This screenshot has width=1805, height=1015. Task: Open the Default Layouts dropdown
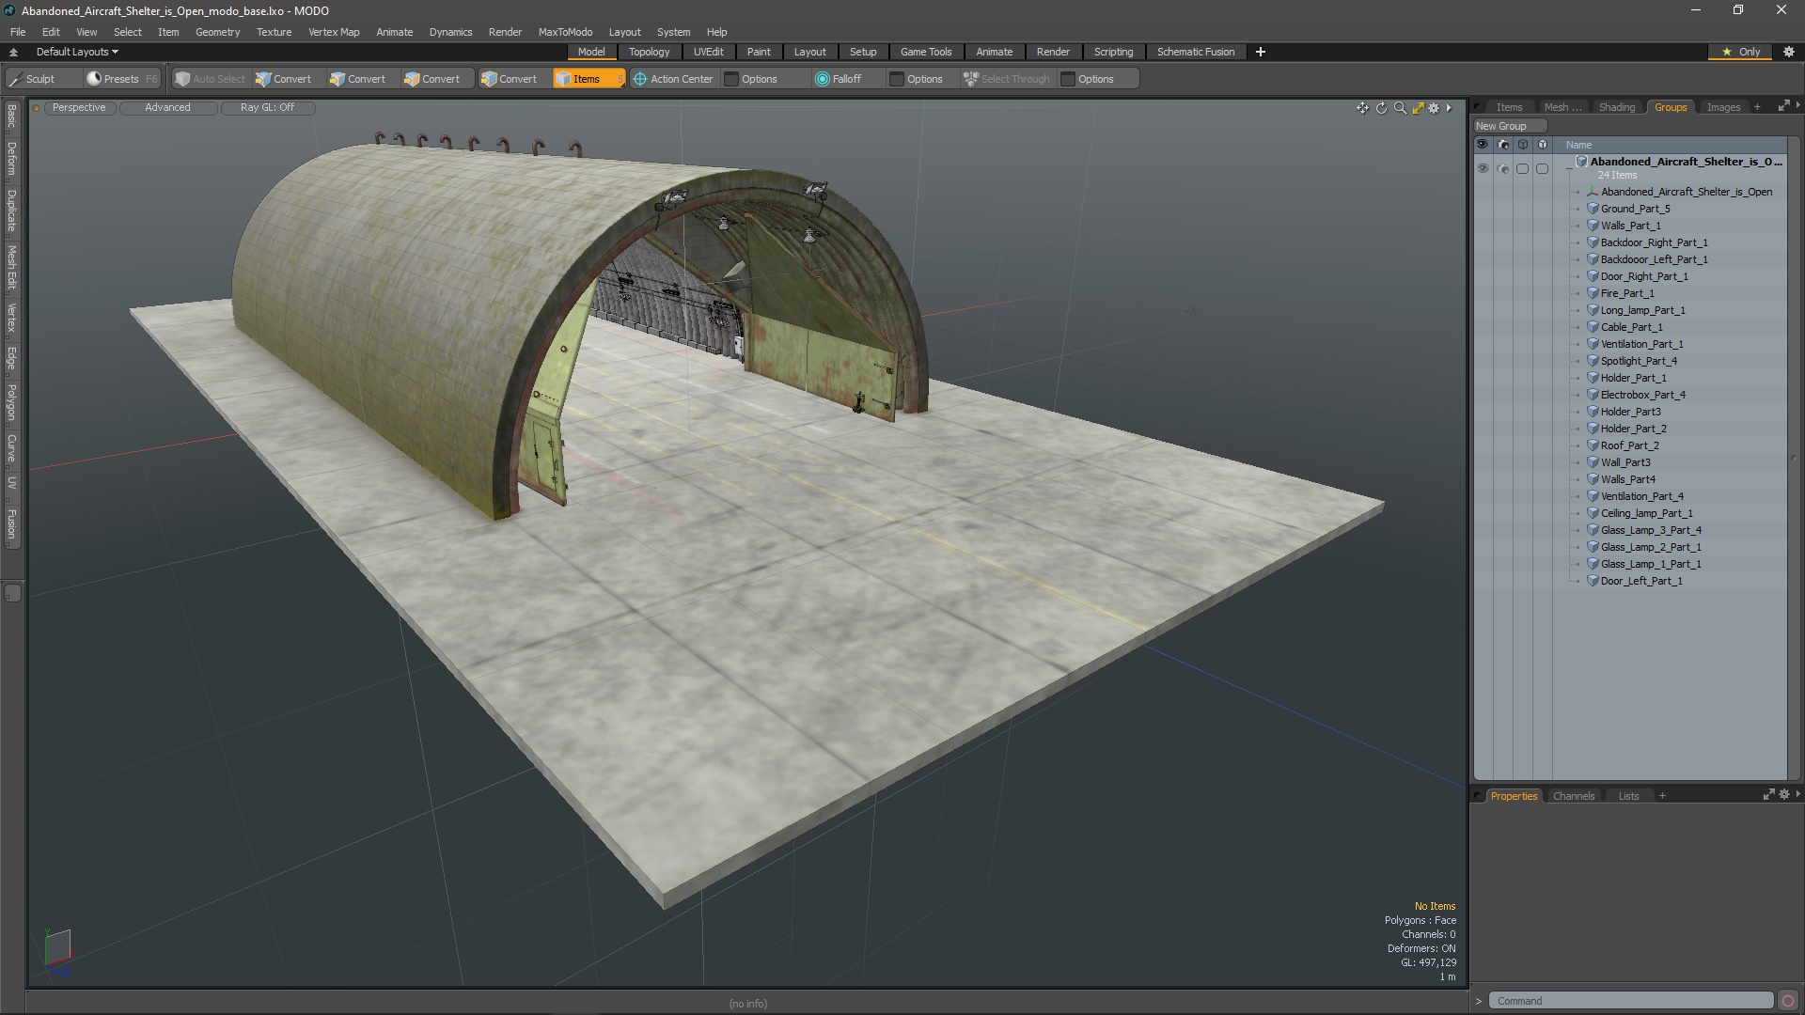tap(77, 52)
